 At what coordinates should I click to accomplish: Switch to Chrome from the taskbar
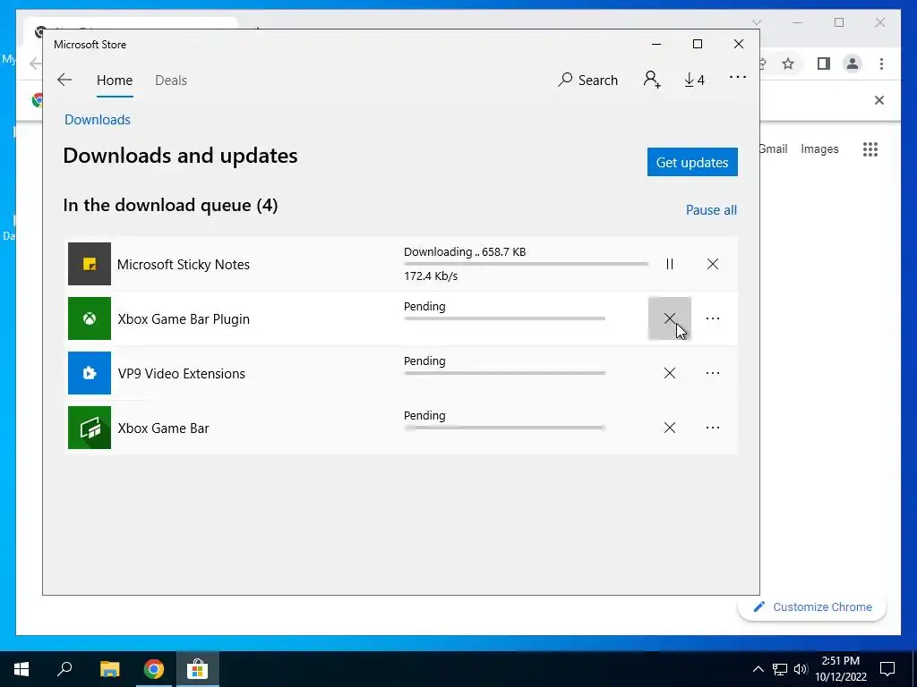[x=154, y=669]
